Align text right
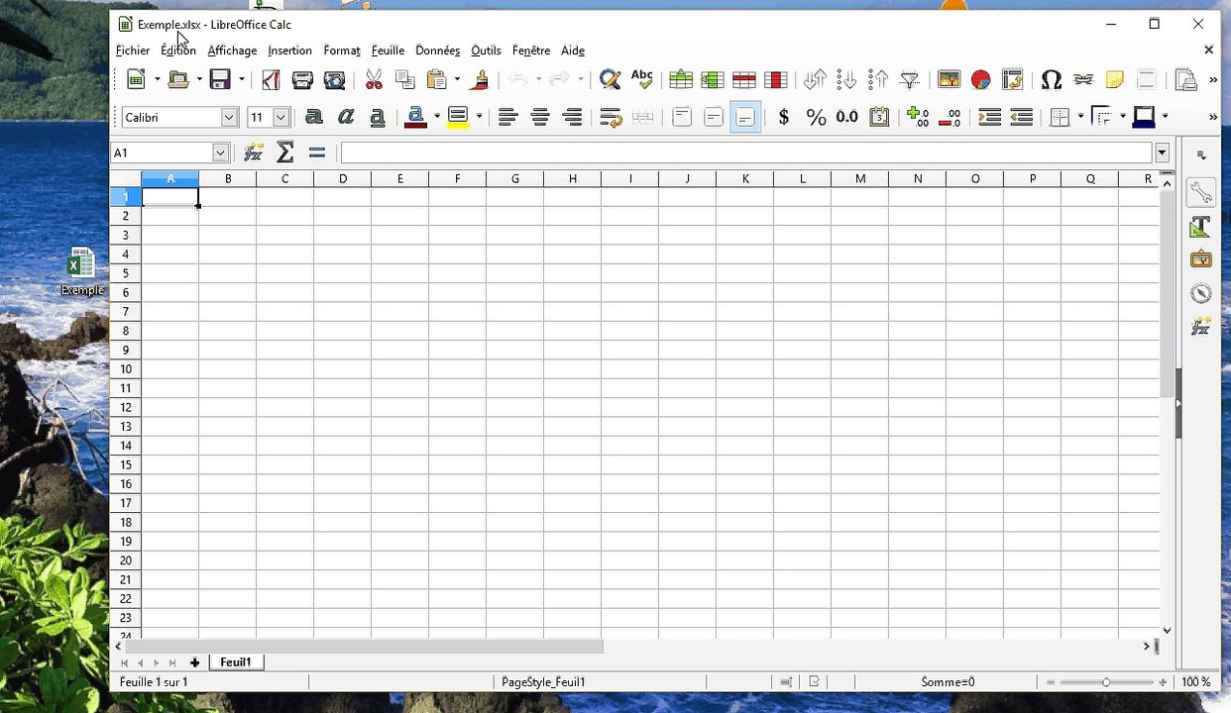1231x713 pixels. tap(572, 117)
